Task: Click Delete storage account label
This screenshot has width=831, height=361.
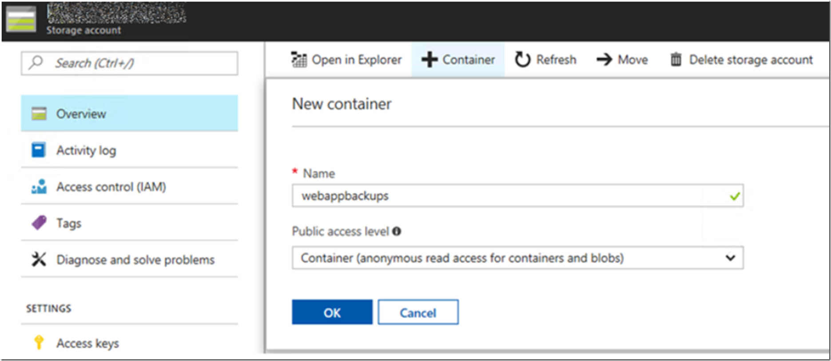Action: tap(751, 60)
